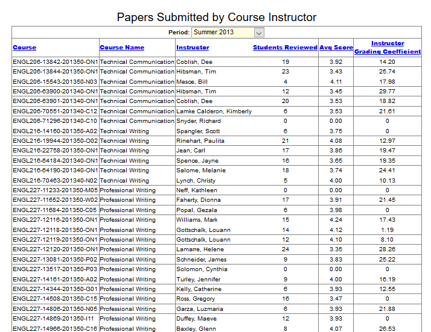Click instructor name Salome, Melanie
431x332 pixels.
pyautogui.click(x=201, y=171)
